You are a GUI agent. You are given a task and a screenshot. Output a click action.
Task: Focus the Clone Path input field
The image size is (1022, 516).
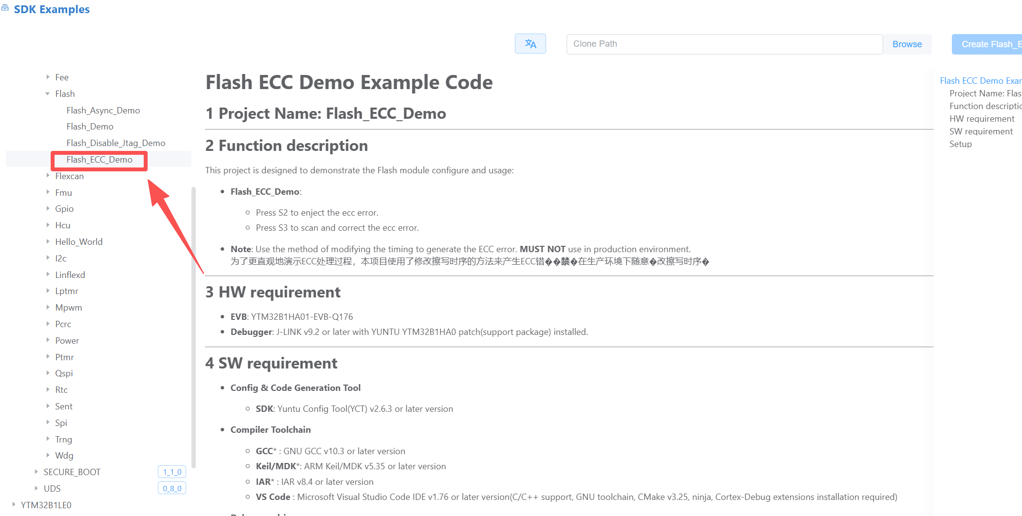click(724, 44)
